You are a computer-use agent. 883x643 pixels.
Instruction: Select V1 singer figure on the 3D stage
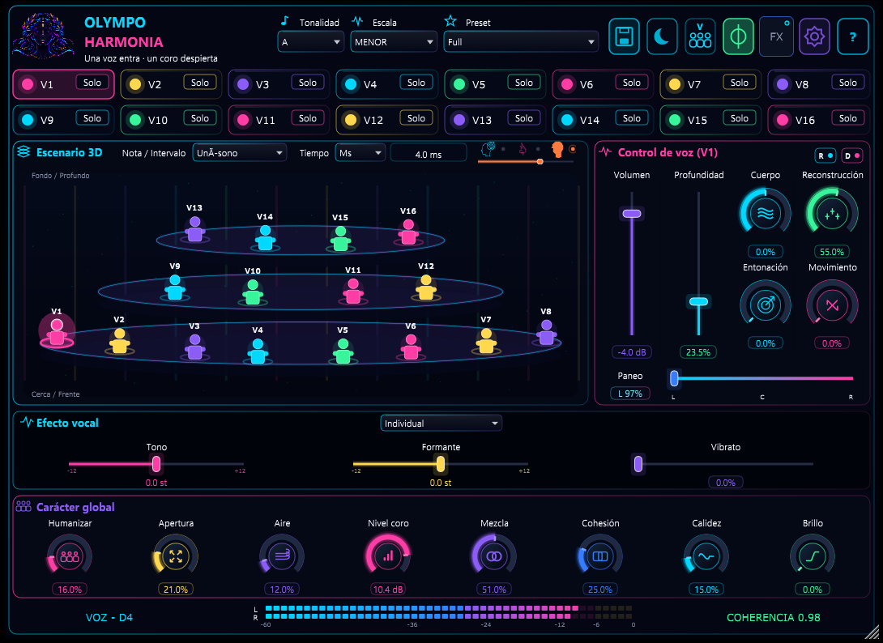coord(57,332)
